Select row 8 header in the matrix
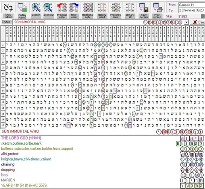This screenshot has width=205, height=189. [3, 85]
